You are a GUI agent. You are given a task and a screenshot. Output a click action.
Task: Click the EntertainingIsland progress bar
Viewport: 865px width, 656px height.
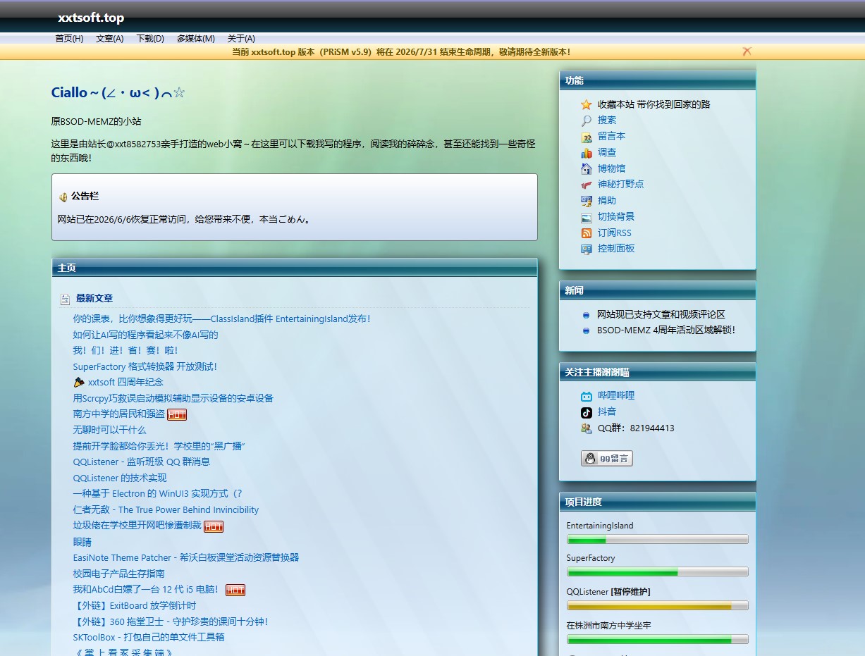coord(657,540)
